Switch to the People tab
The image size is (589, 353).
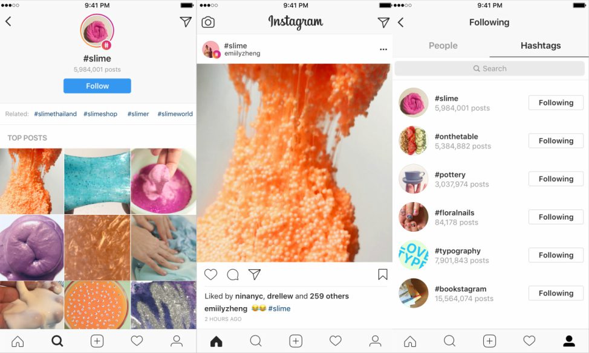pos(443,46)
